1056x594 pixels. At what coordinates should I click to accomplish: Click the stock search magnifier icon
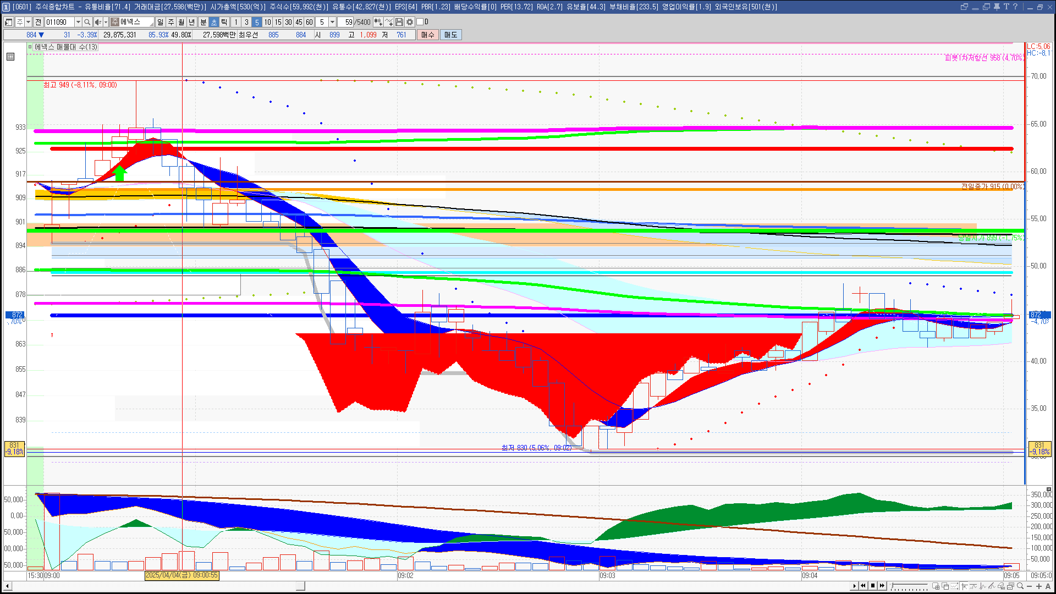pyautogui.click(x=87, y=22)
